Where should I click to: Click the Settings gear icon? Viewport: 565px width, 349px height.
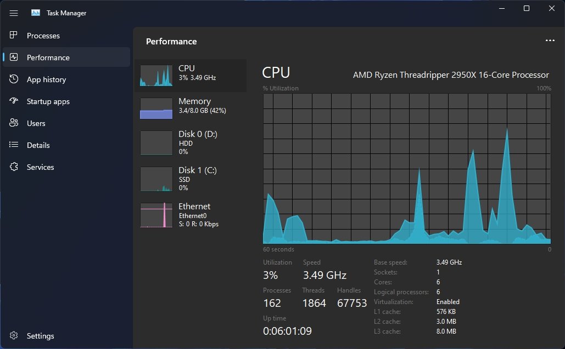[x=14, y=336]
